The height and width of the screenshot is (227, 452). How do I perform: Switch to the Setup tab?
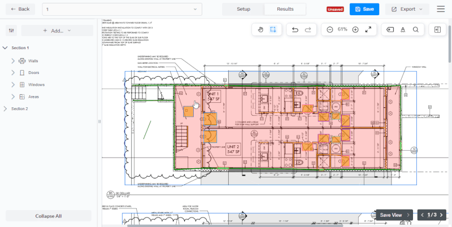[244, 9]
